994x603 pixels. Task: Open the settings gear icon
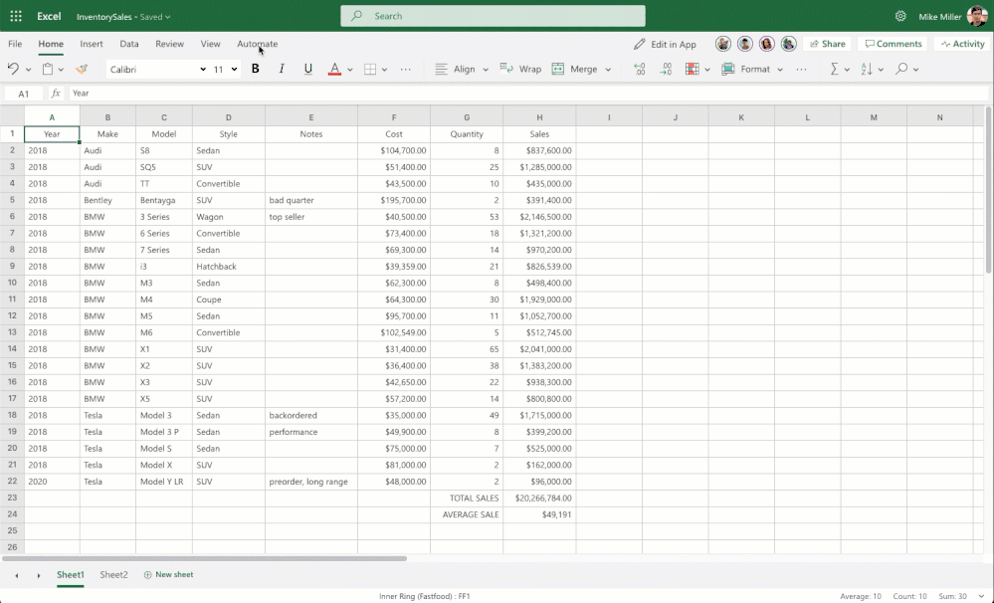(900, 16)
